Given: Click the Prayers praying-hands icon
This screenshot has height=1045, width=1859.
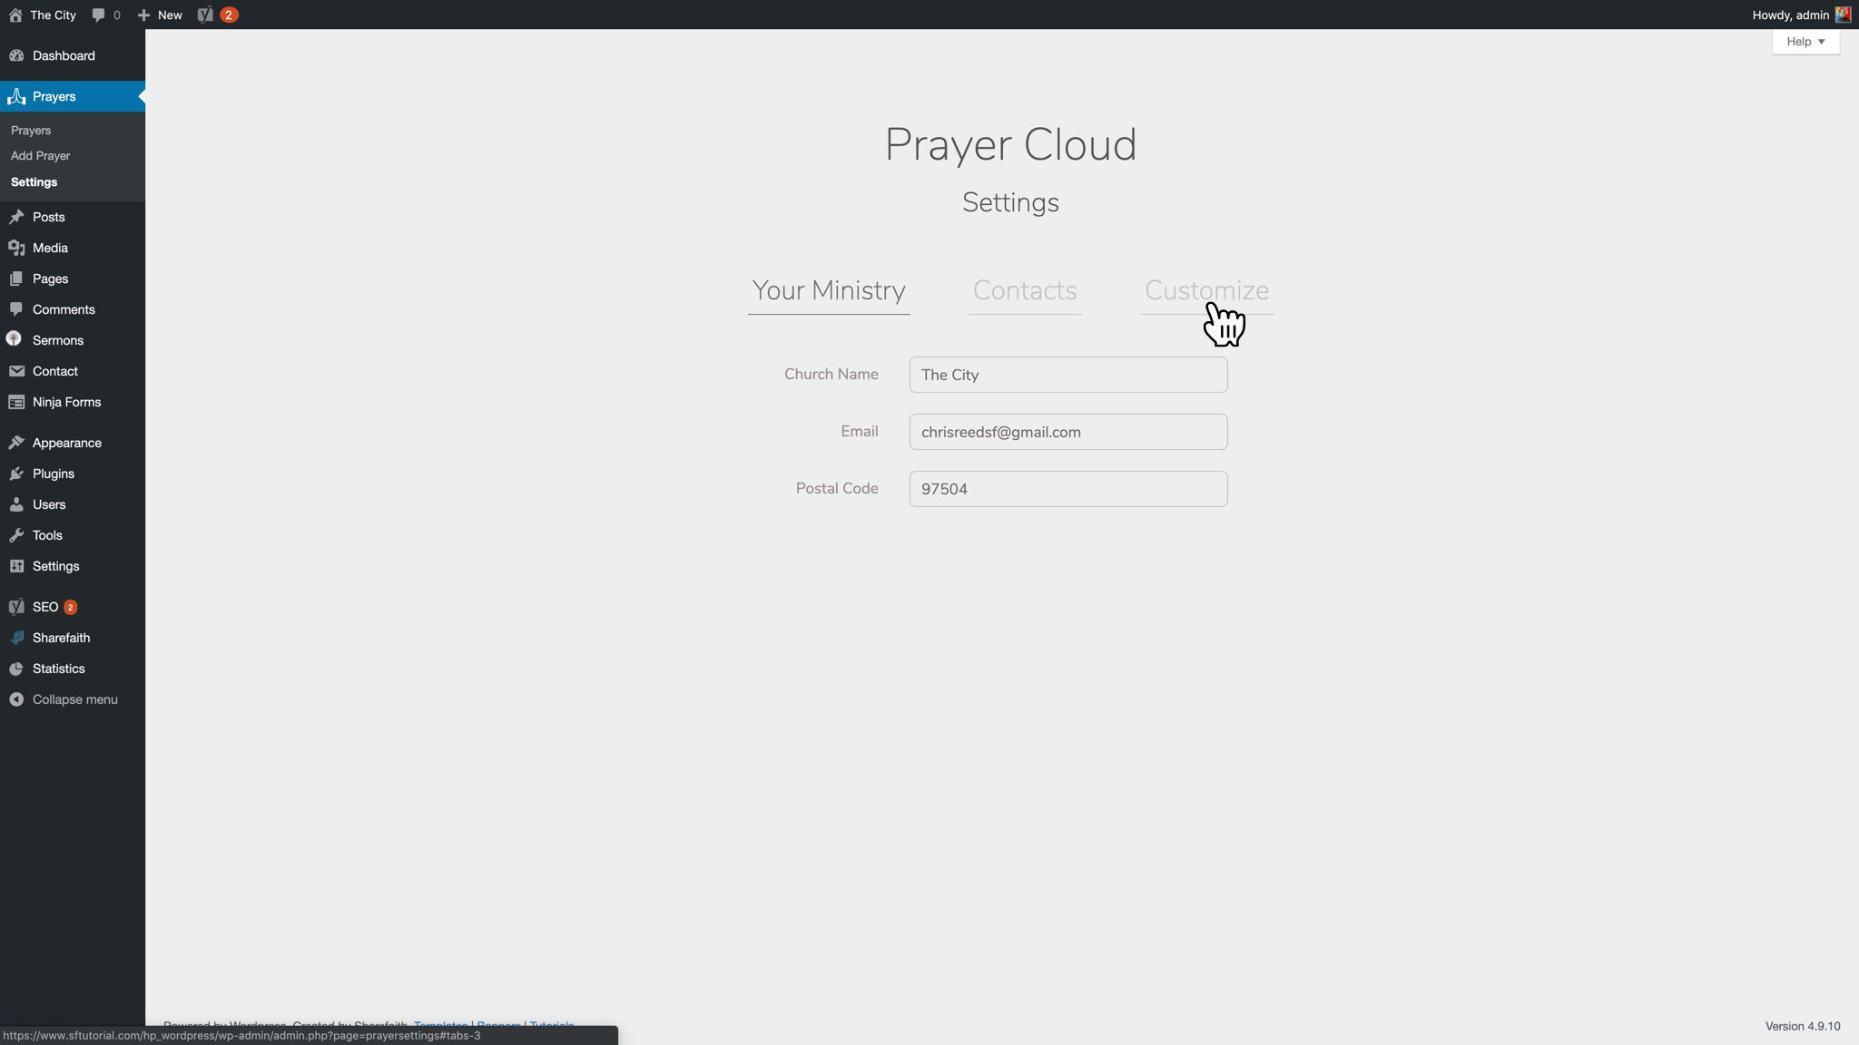Looking at the screenshot, I should pos(16,96).
